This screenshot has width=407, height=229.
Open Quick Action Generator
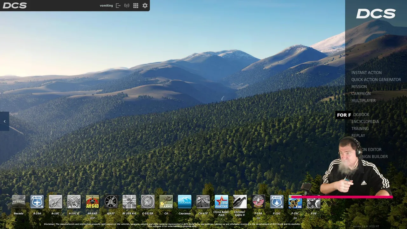pos(376,80)
